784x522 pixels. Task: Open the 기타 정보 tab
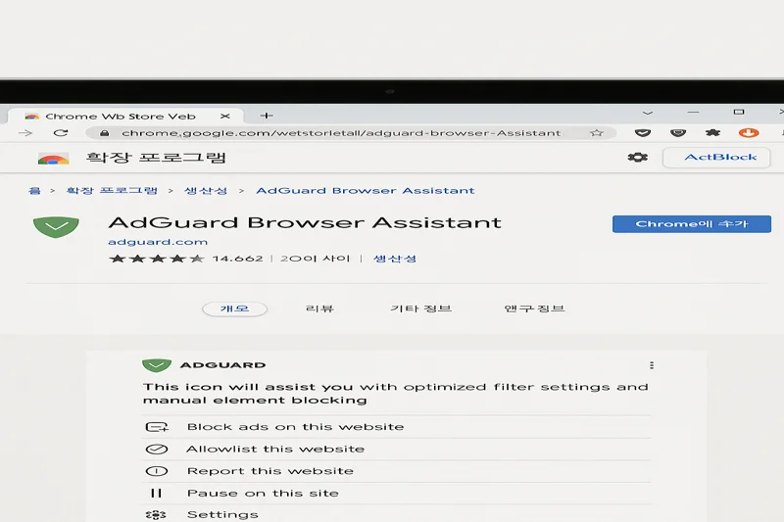[x=421, y=308]
